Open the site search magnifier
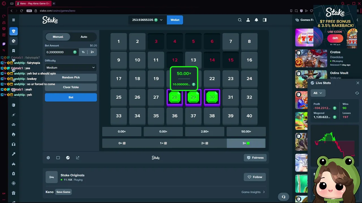 (x=240, y=20)
